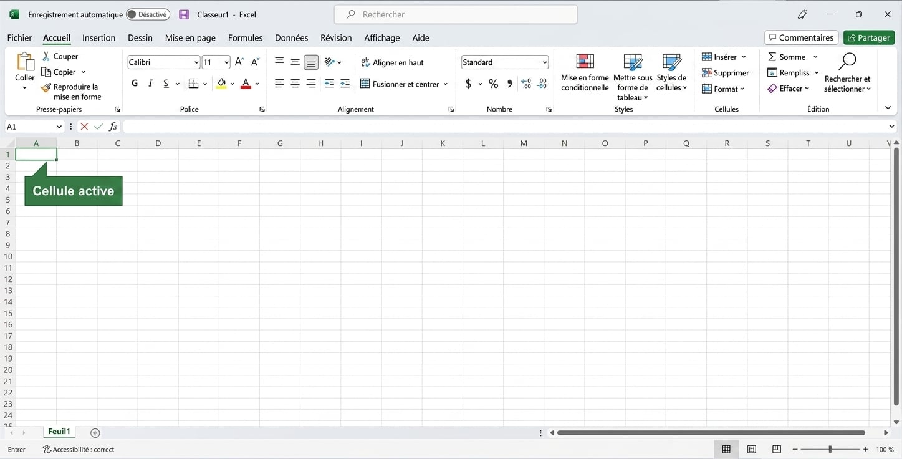This screenshot has height=459, width=902.
Task: Align cell content to the bottom
Action: click(x=311, y=62)
